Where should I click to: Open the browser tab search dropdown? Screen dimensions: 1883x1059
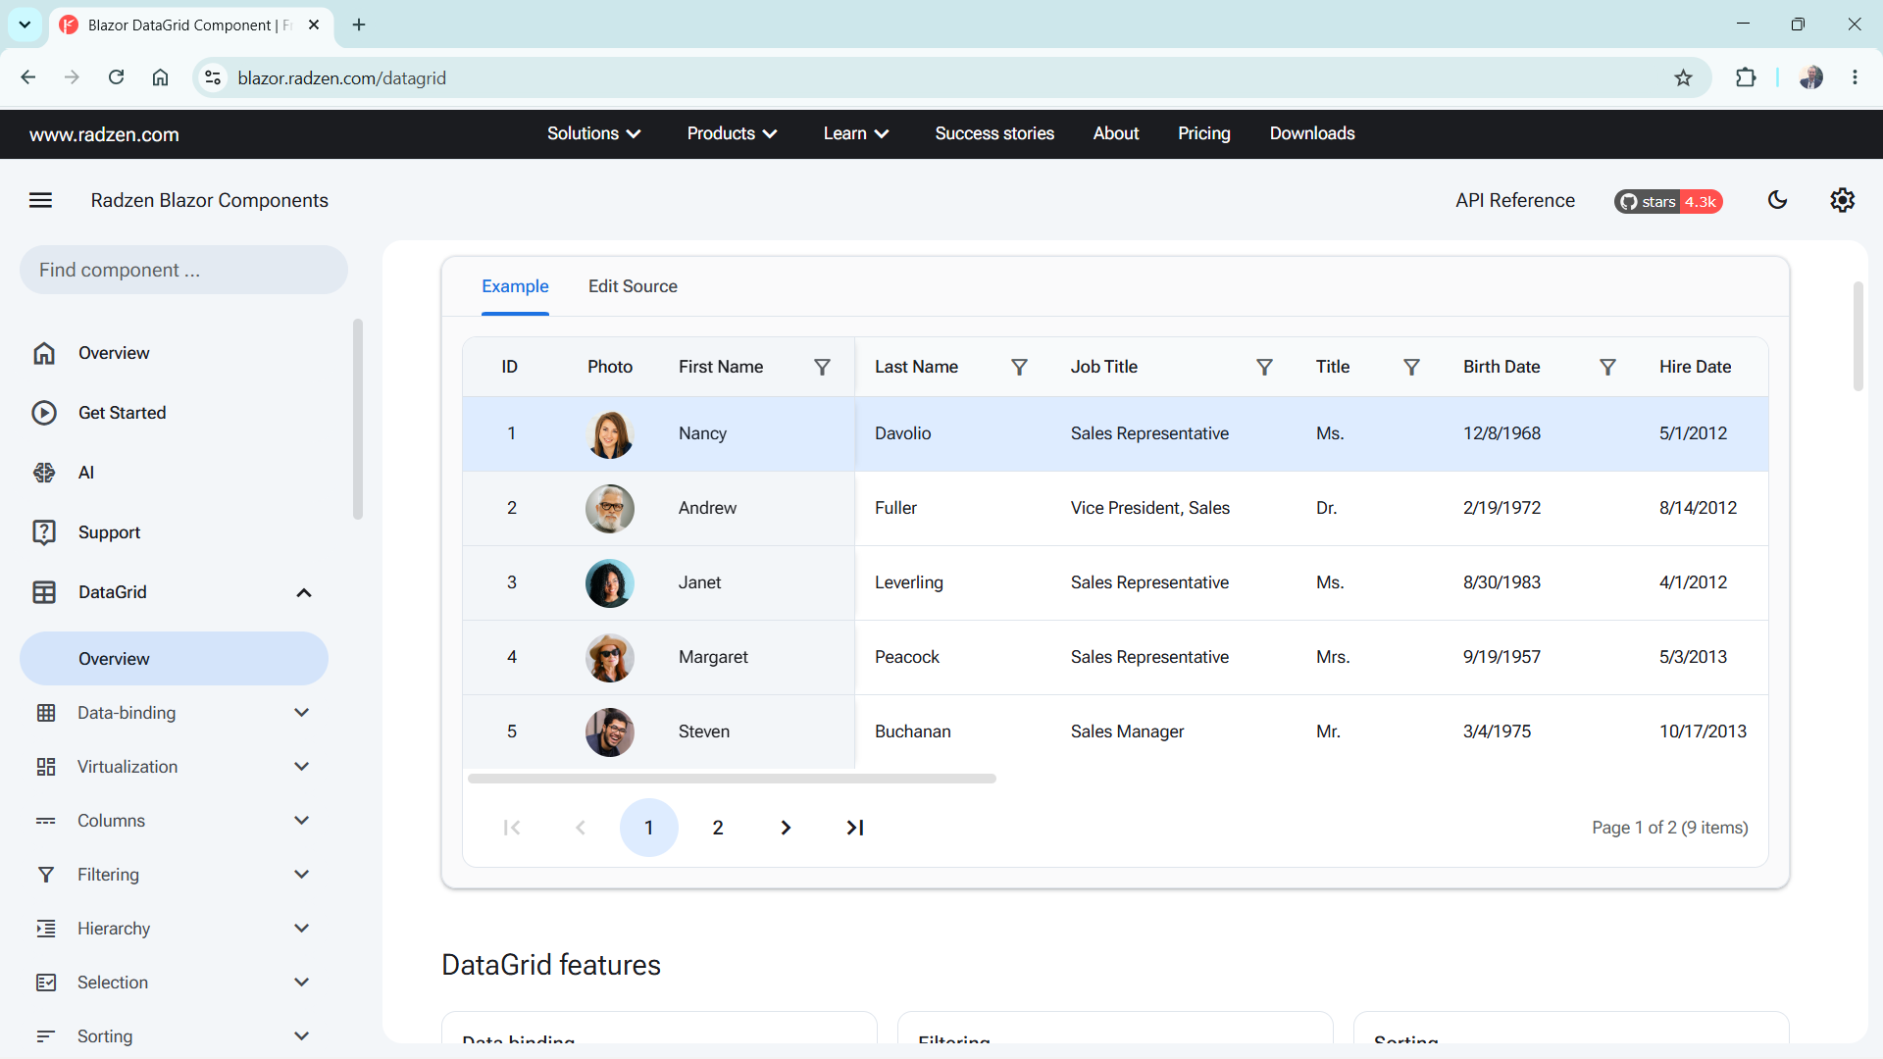(x=25, y=25)
